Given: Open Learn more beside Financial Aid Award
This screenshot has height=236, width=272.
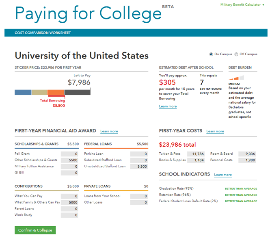Looking at the screenshot, I should point(109,131).
